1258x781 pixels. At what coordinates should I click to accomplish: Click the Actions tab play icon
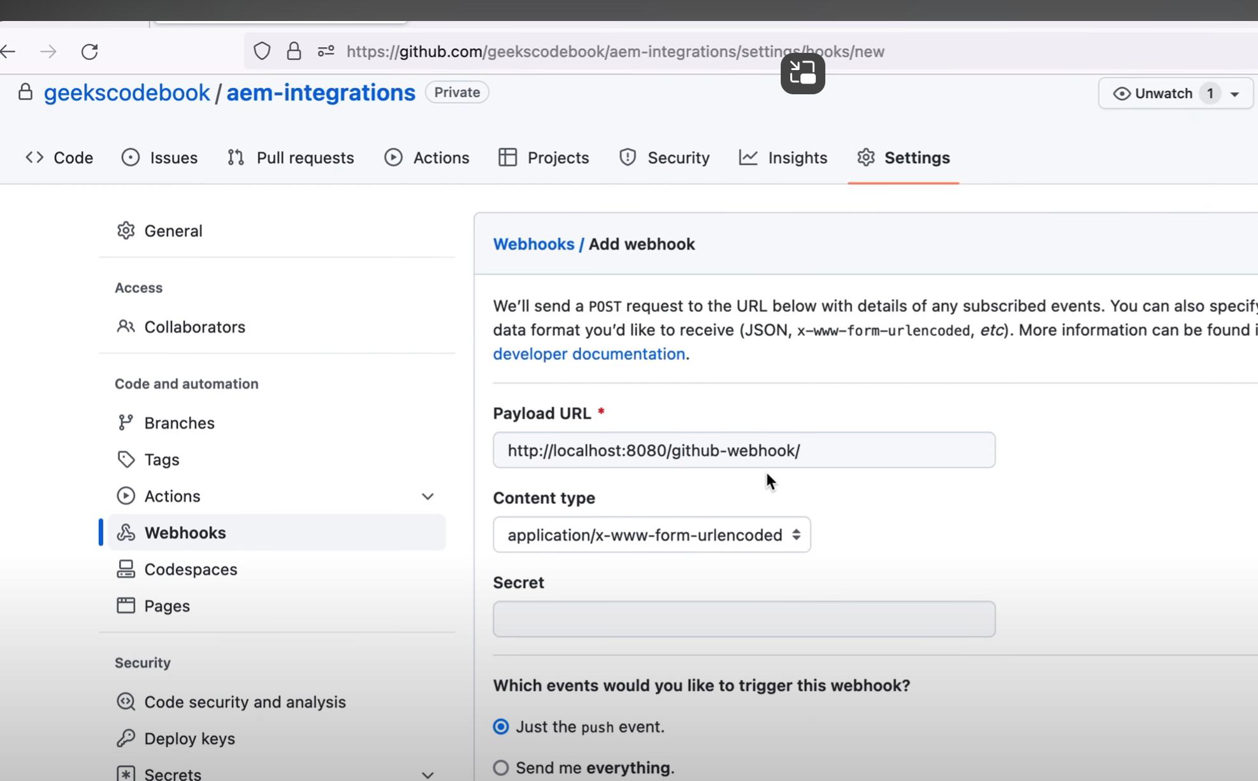(394, 157)
